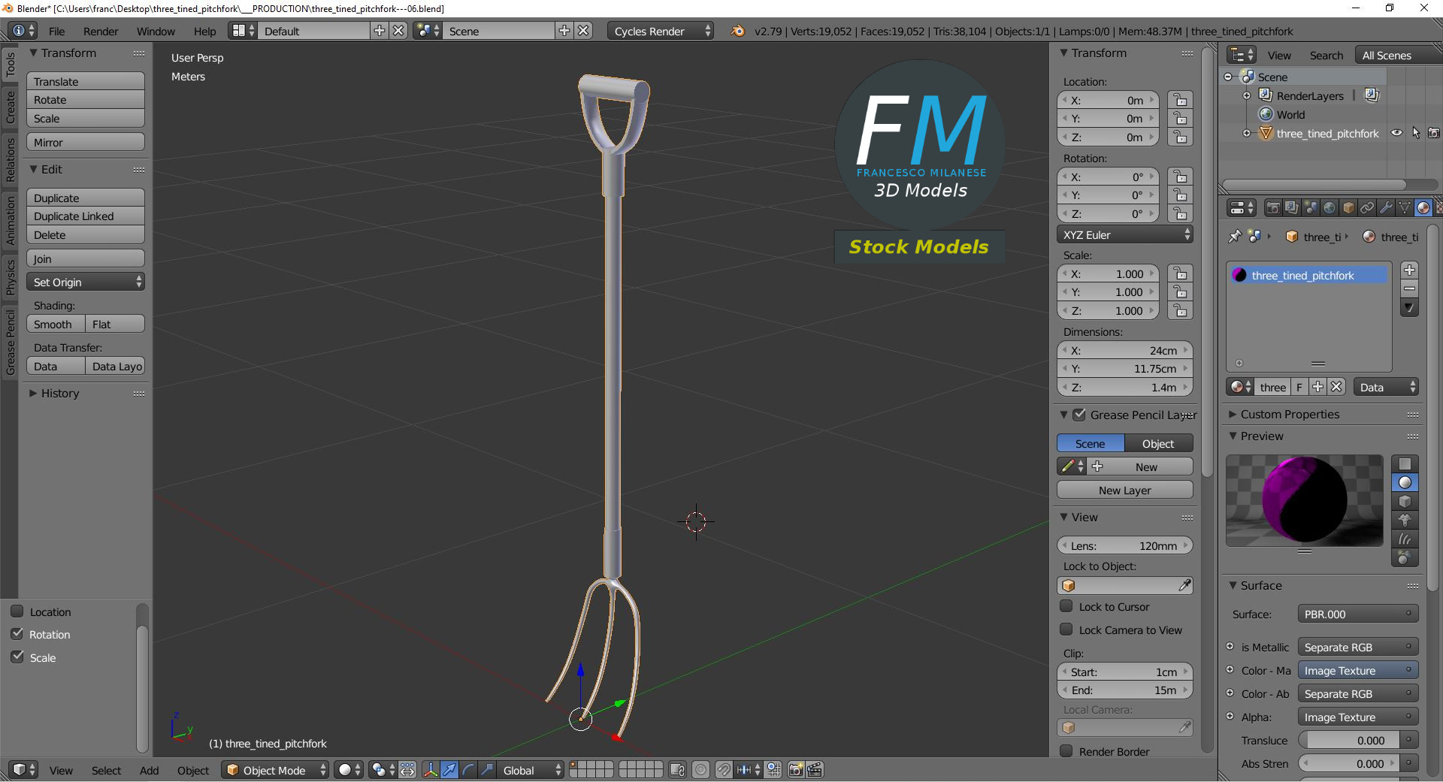
Task: Set preview type to hair strands
Action: pyautogui.click(x=1405, y=539)
